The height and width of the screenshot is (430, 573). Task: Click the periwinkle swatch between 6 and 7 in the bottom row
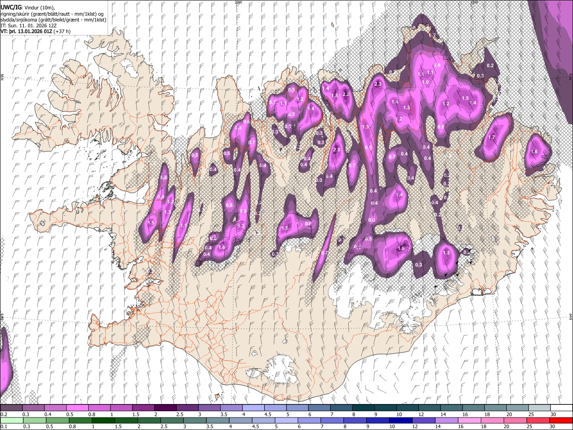tap(309, 420)
